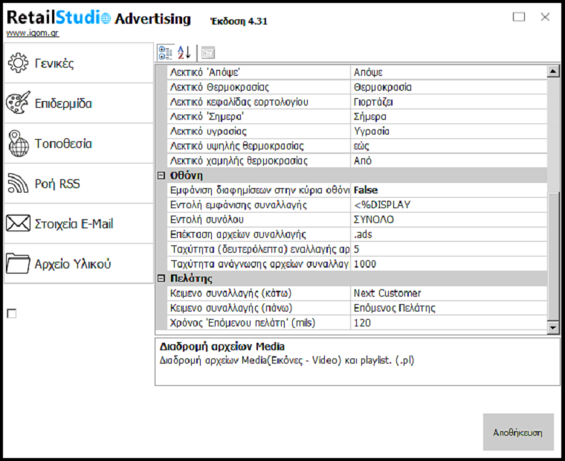Click the RSS feed icon beside Ροή RSS
Image resolution: width=565 pixels, height=461 pixels.
tap(19, 184)
